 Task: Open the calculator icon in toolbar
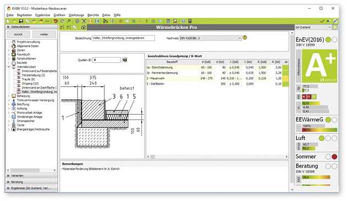[x=190, y=21]
